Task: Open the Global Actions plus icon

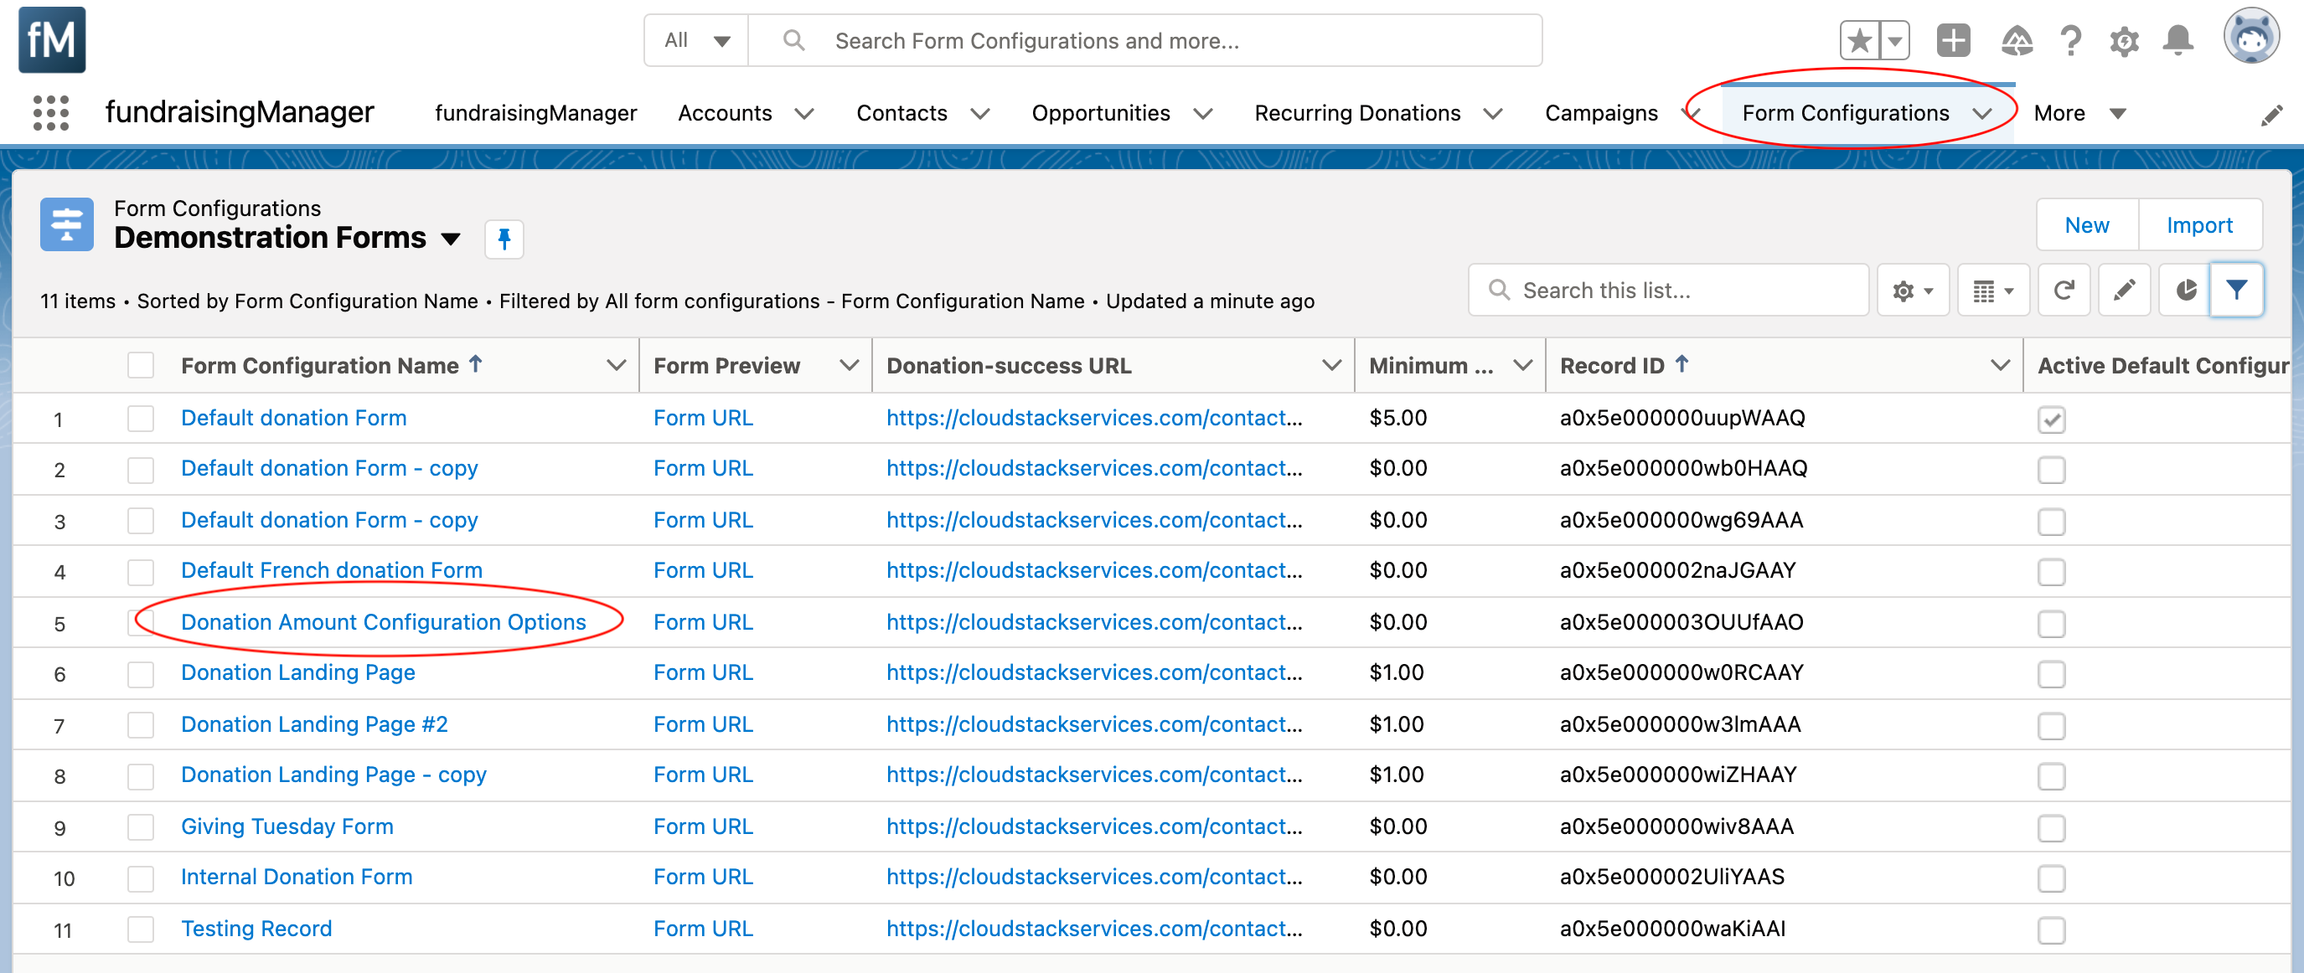Action: [x=1954, y=40]
